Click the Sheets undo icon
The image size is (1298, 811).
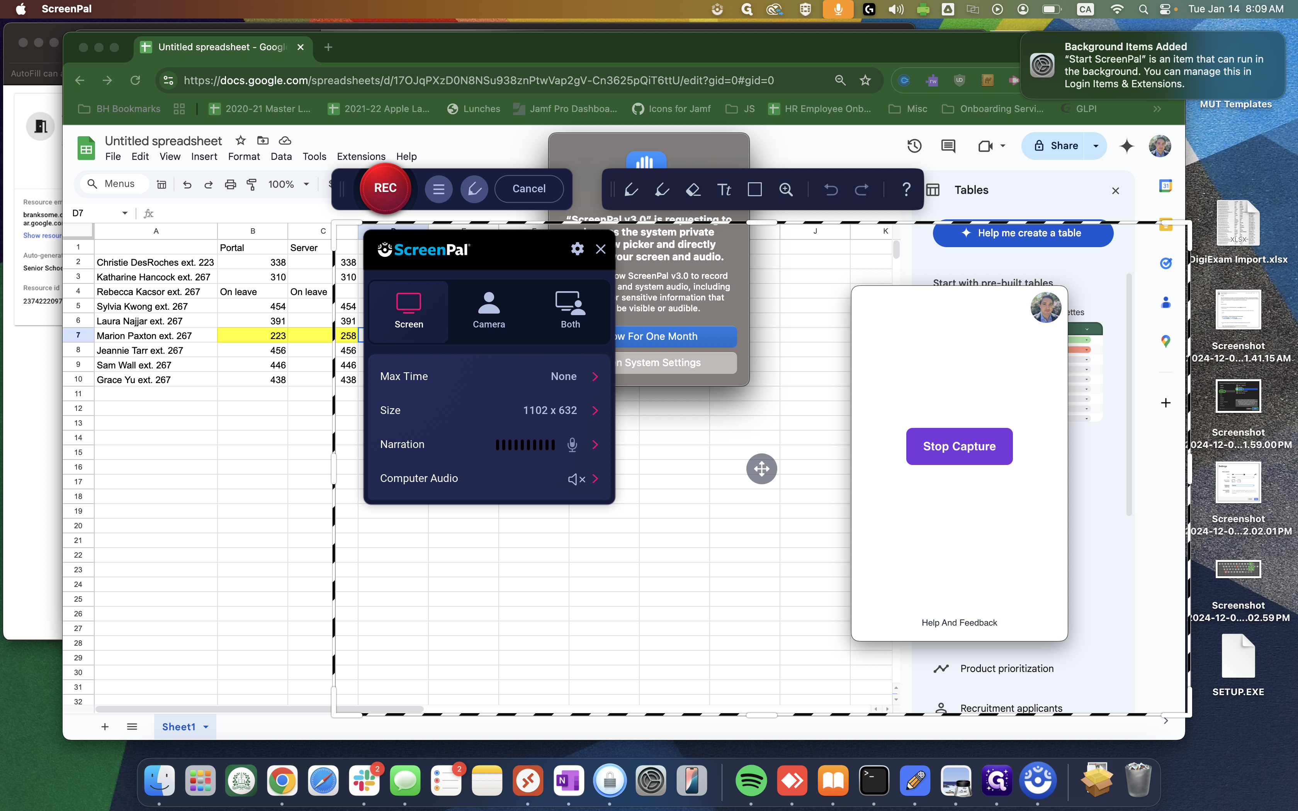187,185
